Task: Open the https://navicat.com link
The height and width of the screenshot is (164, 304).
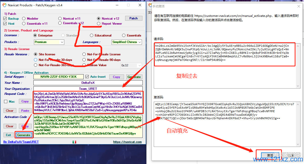Action: pyautogui.click(x=127, y=142)
